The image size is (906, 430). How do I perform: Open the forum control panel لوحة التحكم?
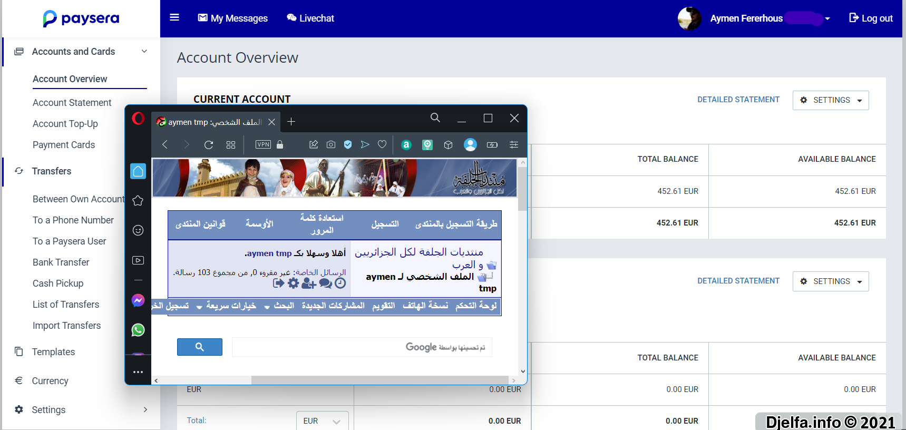tap(476, 306)
